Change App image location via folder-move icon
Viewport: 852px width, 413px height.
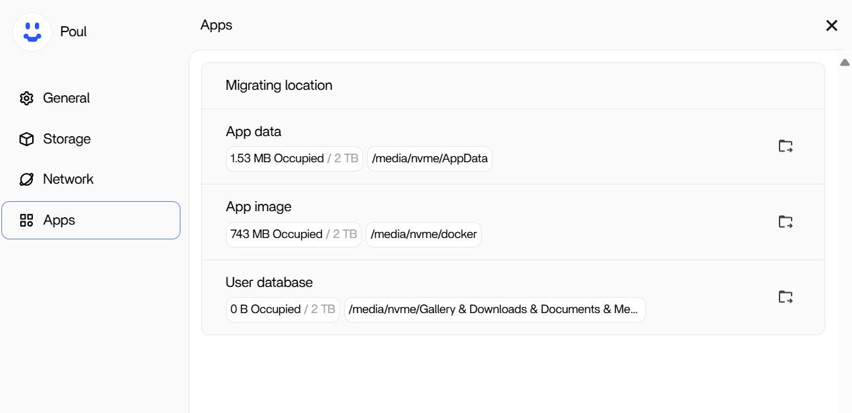(x=784, y=221)
